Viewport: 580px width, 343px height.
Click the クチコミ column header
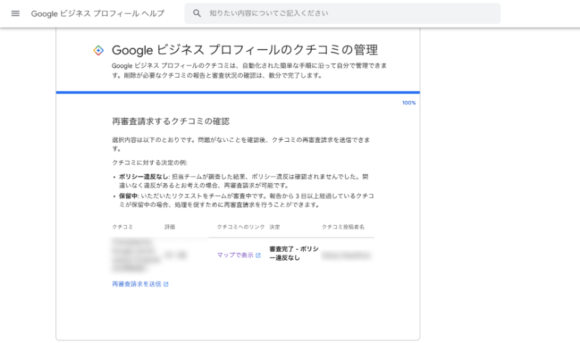click(122, 227)
